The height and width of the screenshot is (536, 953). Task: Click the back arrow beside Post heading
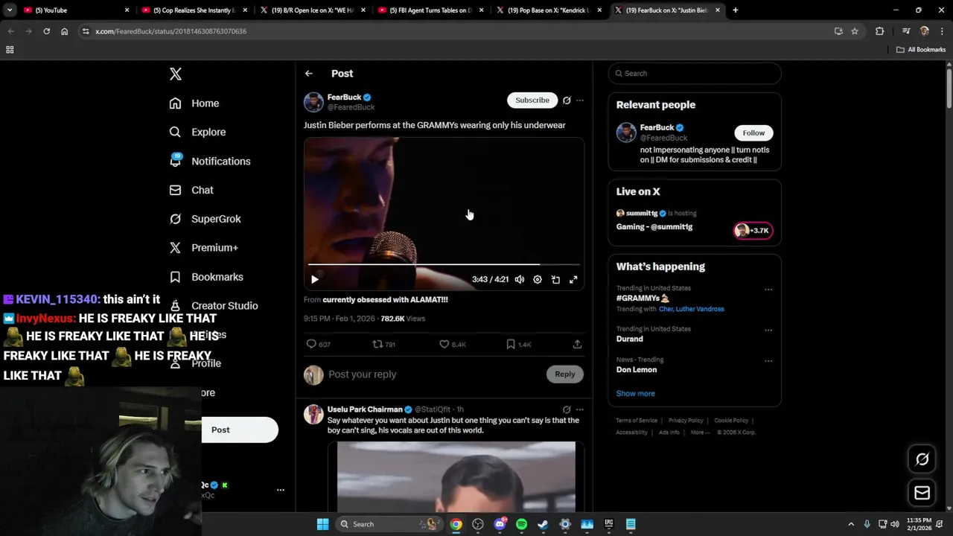[309, 74]
